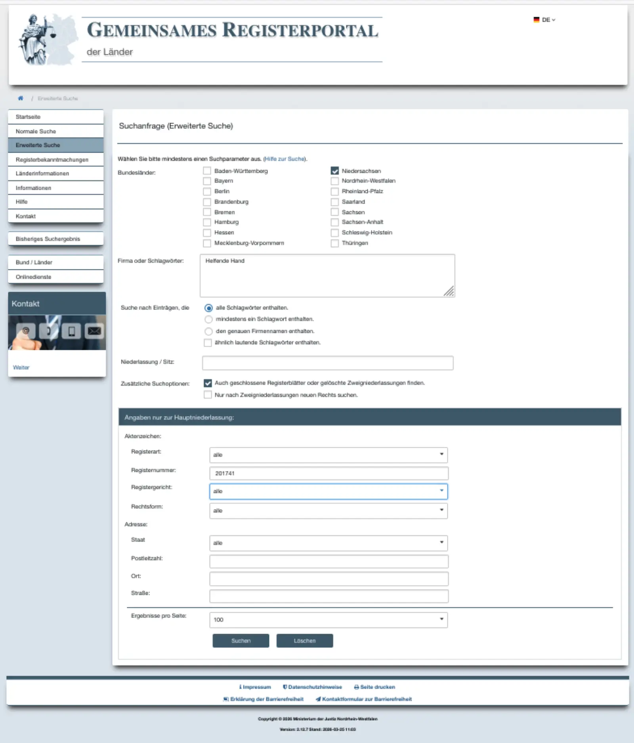Open the Registerart dropdown
The height and width of the screenshot is (743, 634).
[x=328, y=455]
